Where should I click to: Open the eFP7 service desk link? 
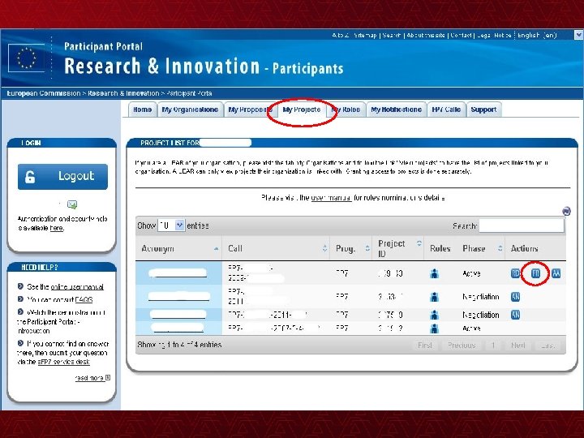tap(63, 362)
